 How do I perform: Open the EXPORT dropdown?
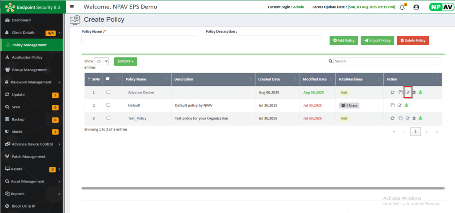[125, 62]
